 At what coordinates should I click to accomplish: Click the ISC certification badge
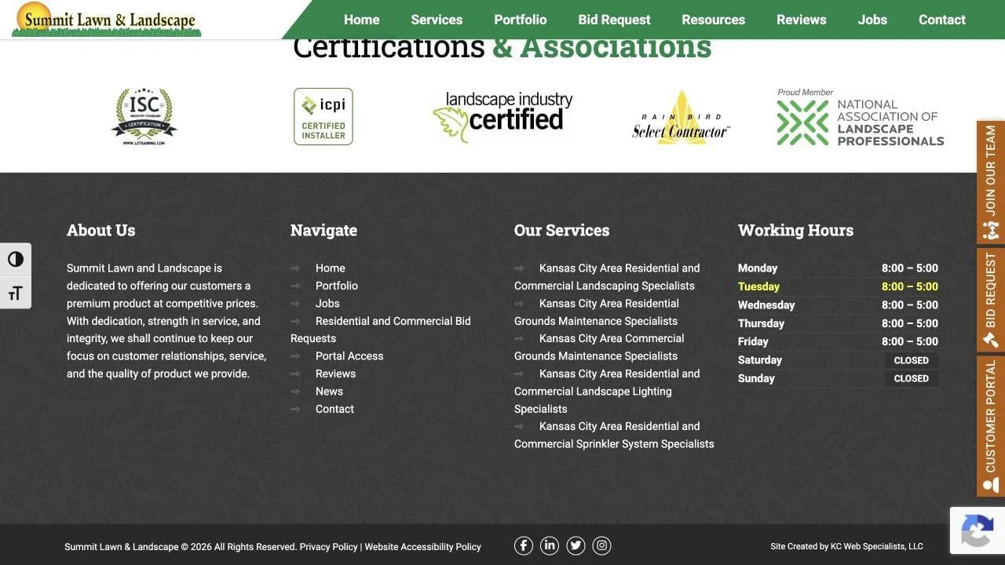pos(144,116)
